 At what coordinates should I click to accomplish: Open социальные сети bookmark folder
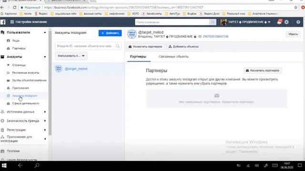pos(63,14)
